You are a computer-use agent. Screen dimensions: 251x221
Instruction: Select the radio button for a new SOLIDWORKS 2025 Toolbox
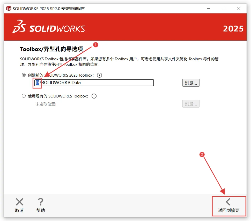tap(24, 75)
